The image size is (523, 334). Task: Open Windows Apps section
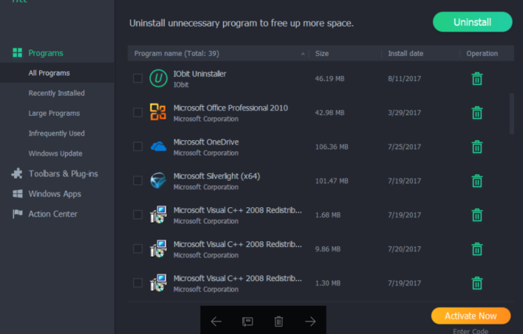coord(55,194)
